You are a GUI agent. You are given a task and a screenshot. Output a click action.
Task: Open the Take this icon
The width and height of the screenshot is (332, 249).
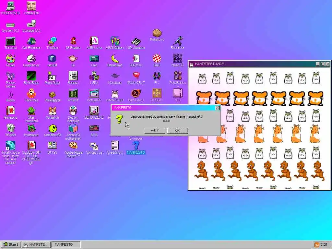tap(31, 95)
